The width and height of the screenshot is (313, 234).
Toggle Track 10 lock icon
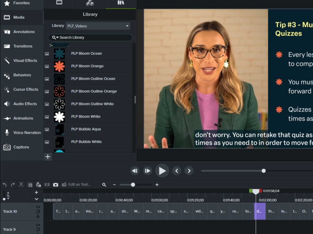(x=38, y=216)
